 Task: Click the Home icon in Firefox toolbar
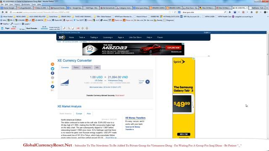coord(251,12)
